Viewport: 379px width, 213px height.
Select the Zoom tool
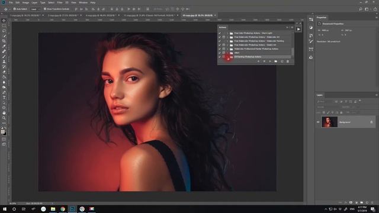point(4,118)
